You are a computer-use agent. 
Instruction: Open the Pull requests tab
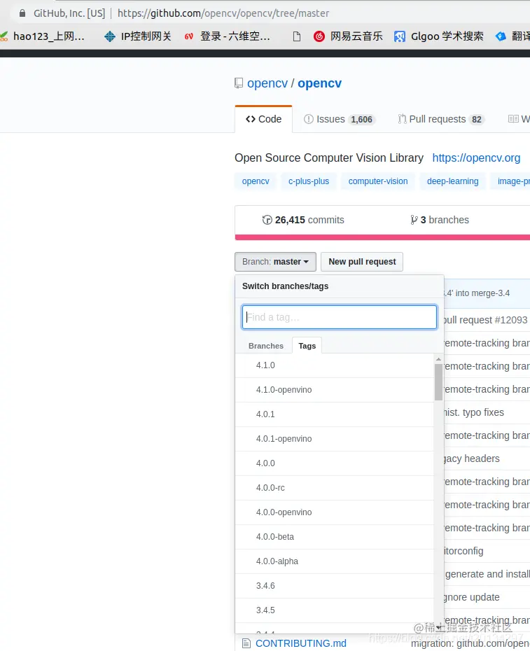tap(441, 119)
